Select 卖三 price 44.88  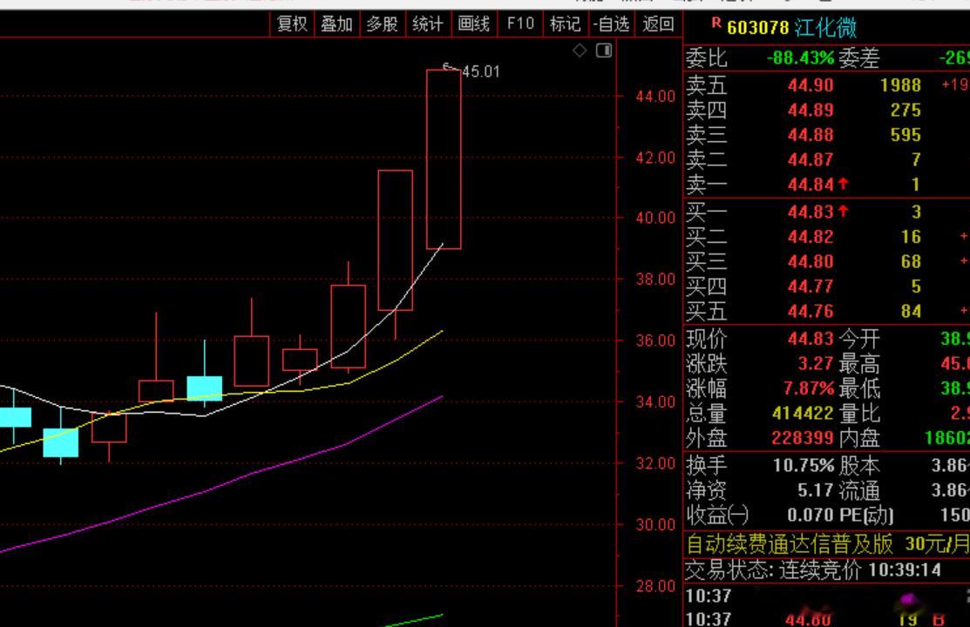point(811,135)
